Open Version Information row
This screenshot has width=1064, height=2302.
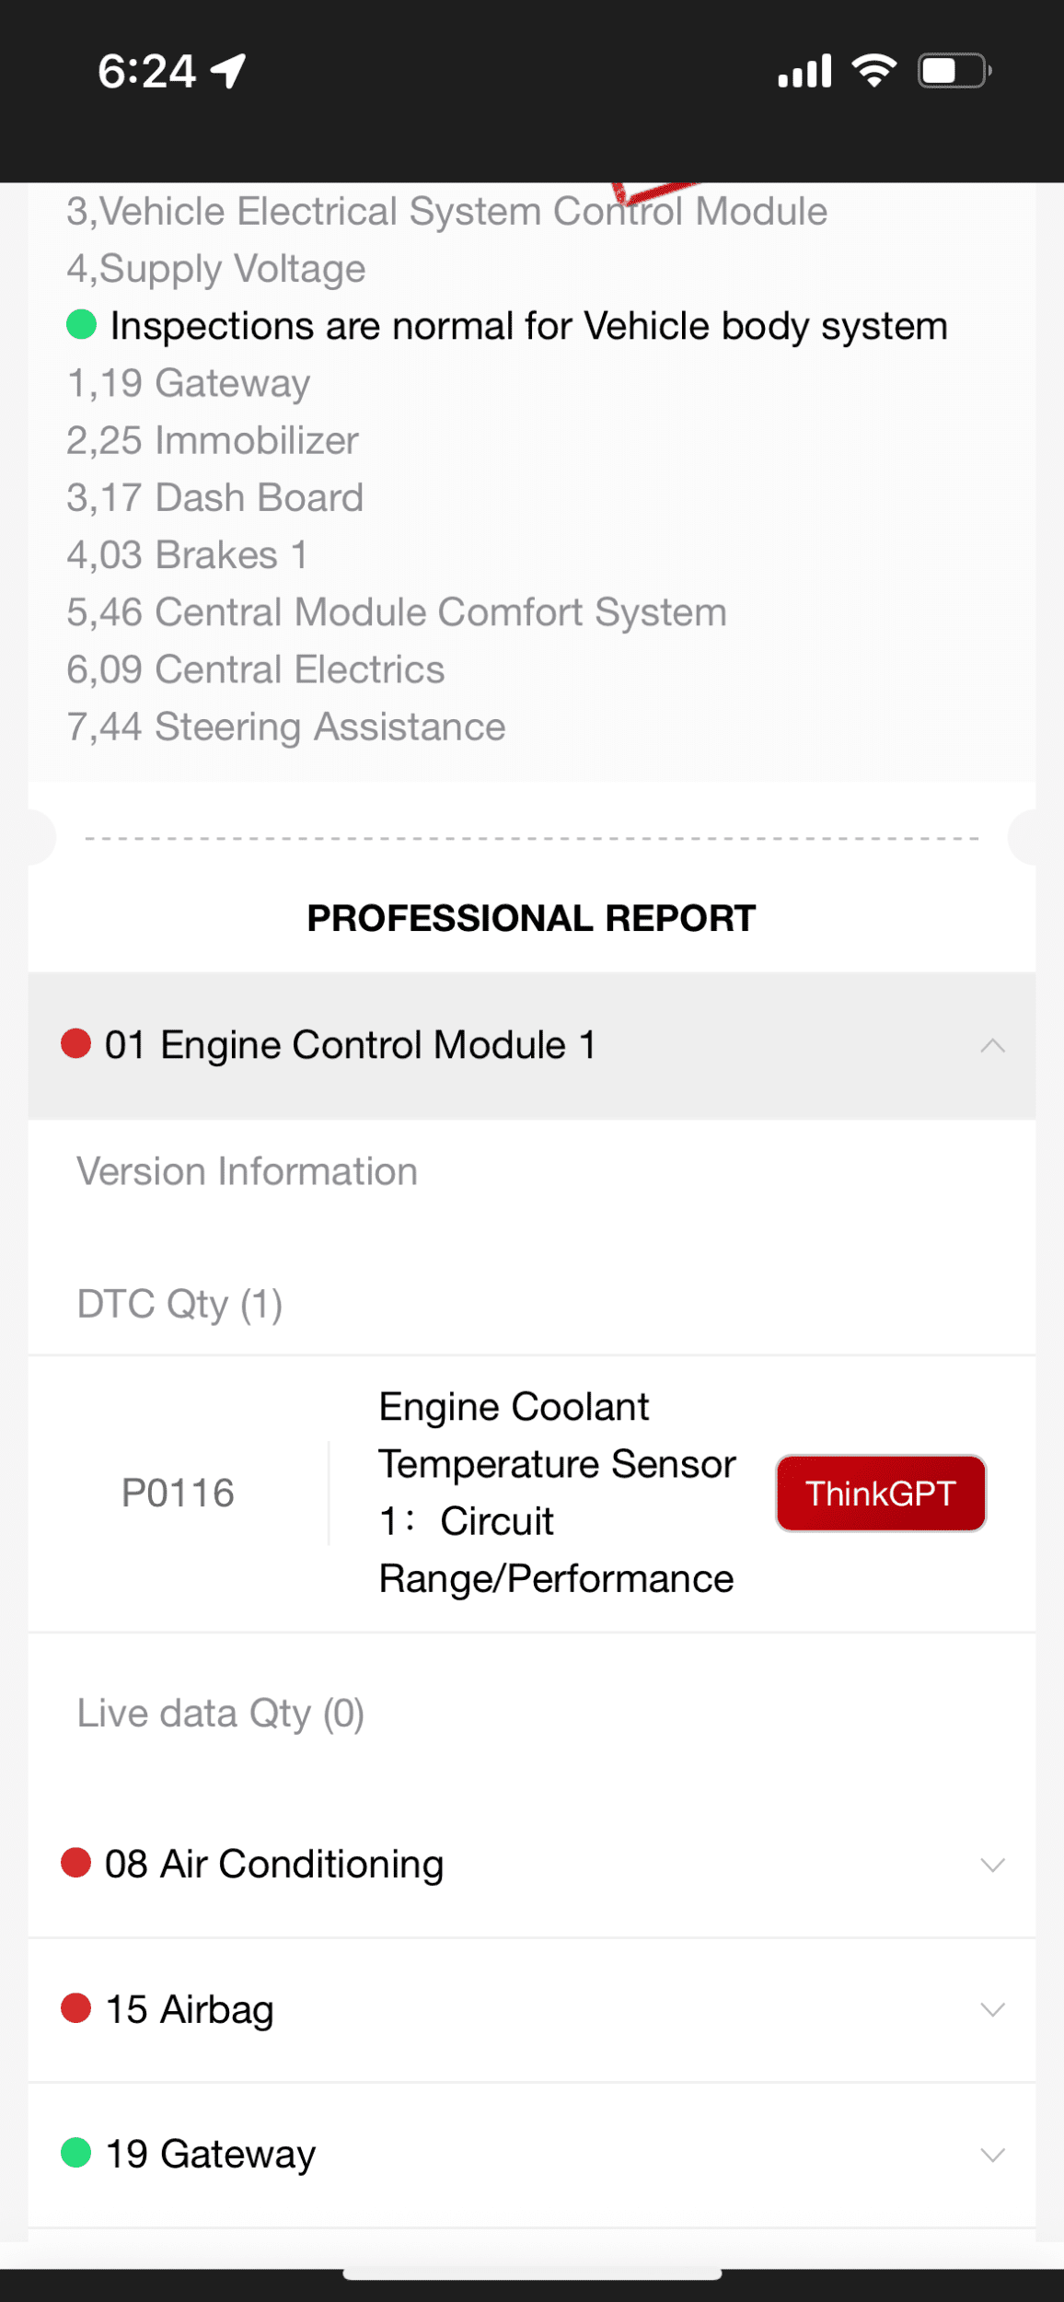point(247,1171)
